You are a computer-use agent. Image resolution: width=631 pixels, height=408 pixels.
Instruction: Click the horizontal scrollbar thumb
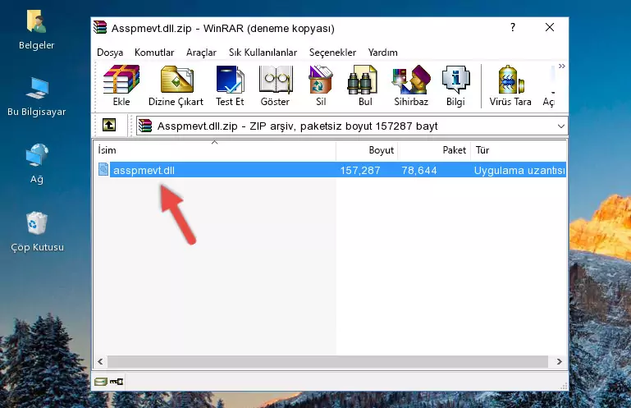point(327,361)
